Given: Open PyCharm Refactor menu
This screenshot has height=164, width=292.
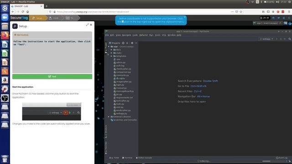Looking at the screenshot, I should tap(144, 35).
